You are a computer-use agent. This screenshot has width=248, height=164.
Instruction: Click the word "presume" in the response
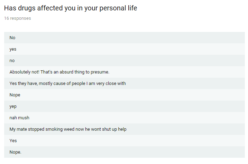point(100,72)
